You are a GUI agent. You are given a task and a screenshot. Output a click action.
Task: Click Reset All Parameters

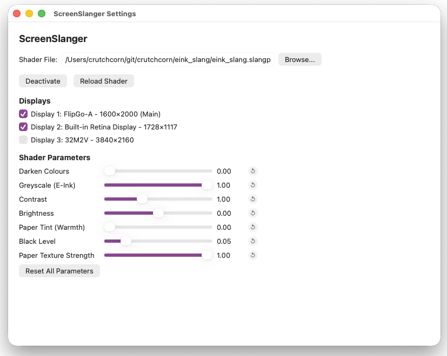click(59, 271)
